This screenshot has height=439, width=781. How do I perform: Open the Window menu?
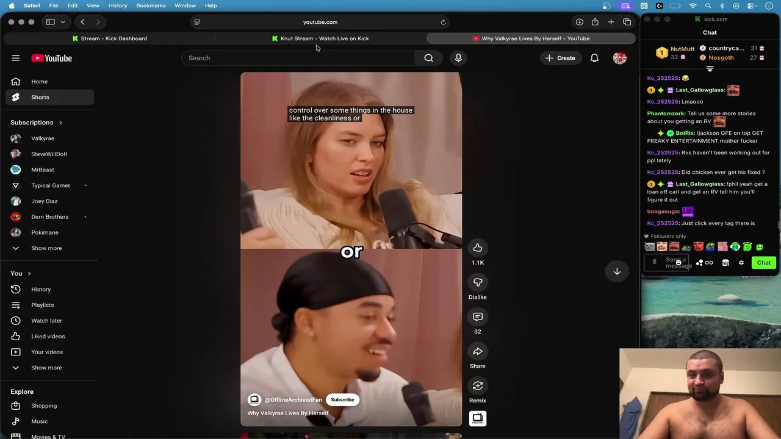tap(185, 5)
